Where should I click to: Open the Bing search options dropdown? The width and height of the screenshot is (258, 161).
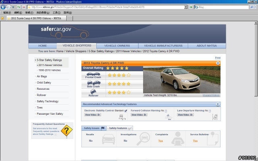[x=256, y=7]
